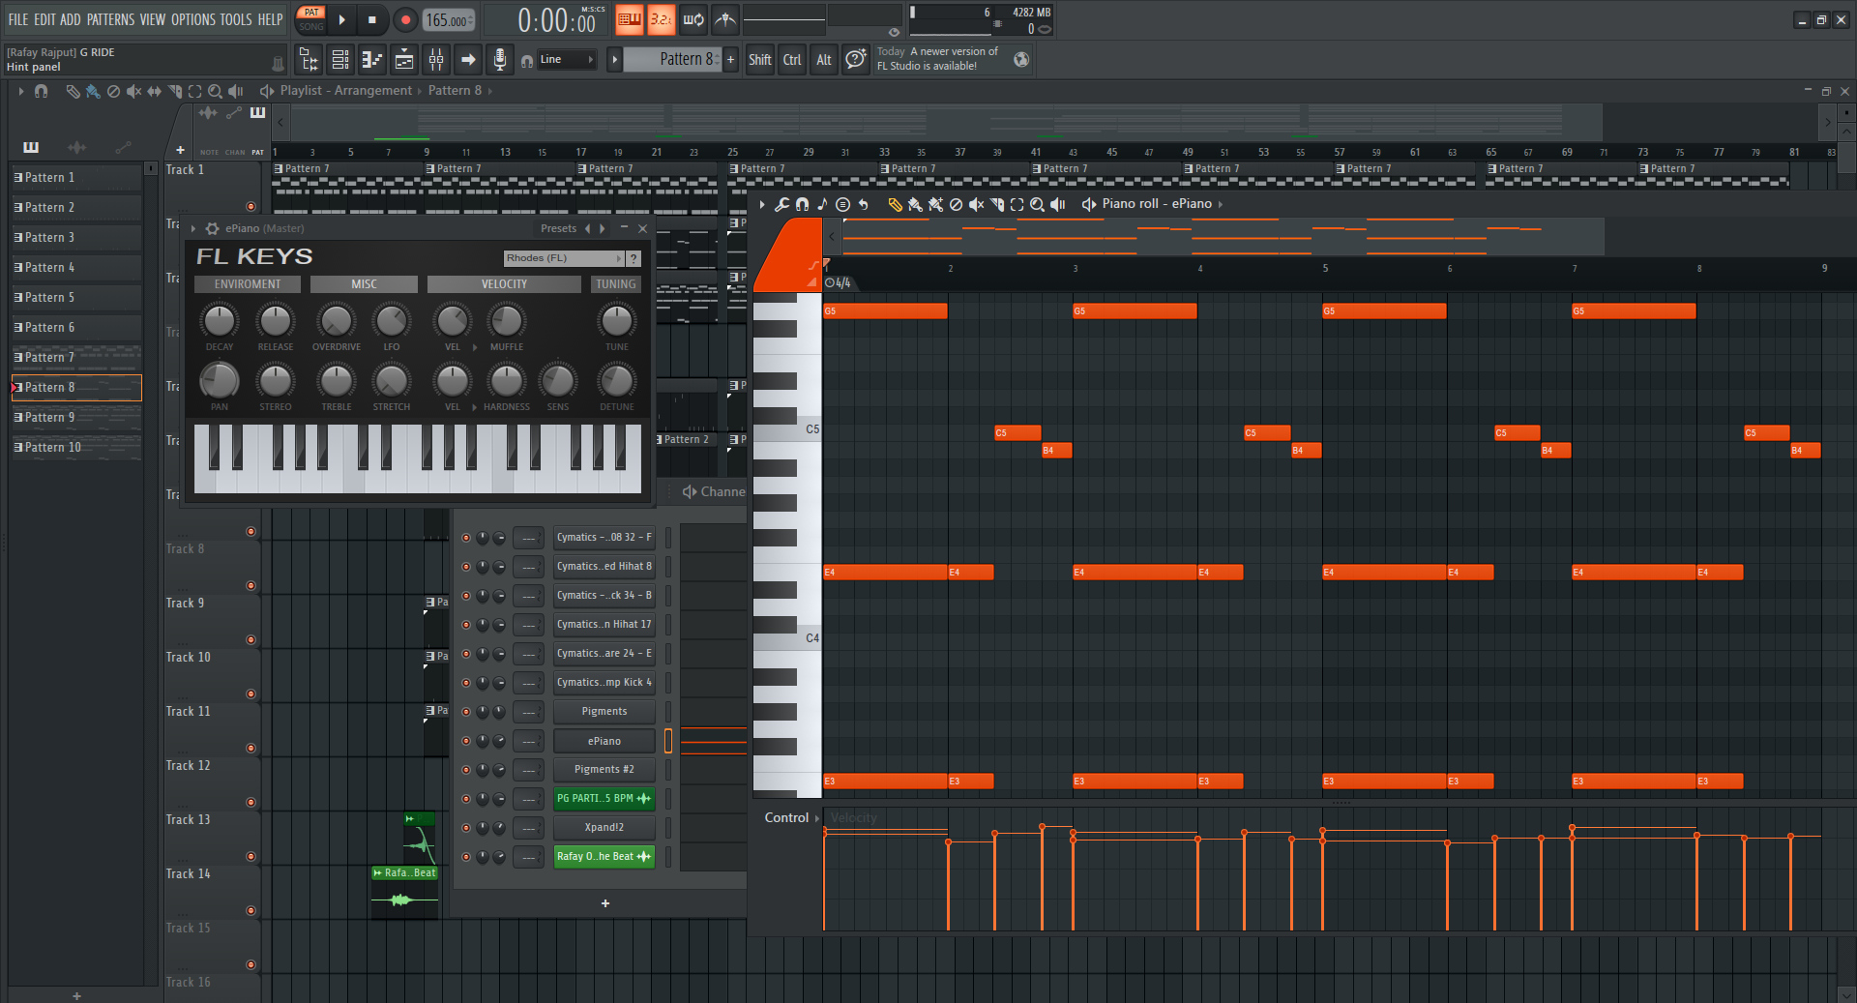Expand the Piano roll options menu arrow
The image size is (1857, 1003).
[x=760, y=204]
